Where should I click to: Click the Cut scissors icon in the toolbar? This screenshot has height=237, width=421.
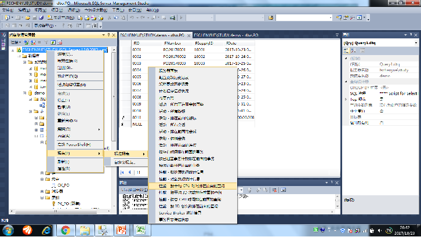point(109,18)
